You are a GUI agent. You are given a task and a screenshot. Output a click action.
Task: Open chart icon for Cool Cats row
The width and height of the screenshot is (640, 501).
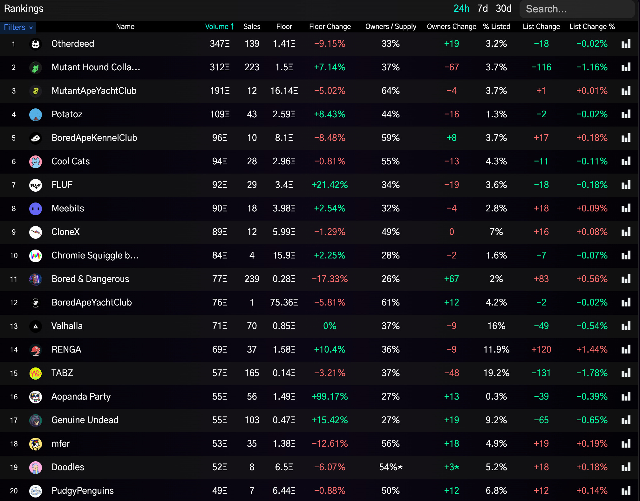626,161
